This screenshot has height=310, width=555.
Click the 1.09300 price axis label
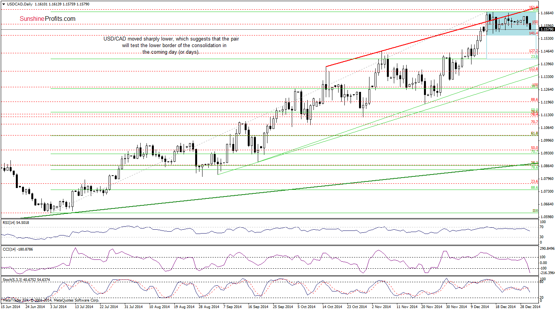point(547,153)
